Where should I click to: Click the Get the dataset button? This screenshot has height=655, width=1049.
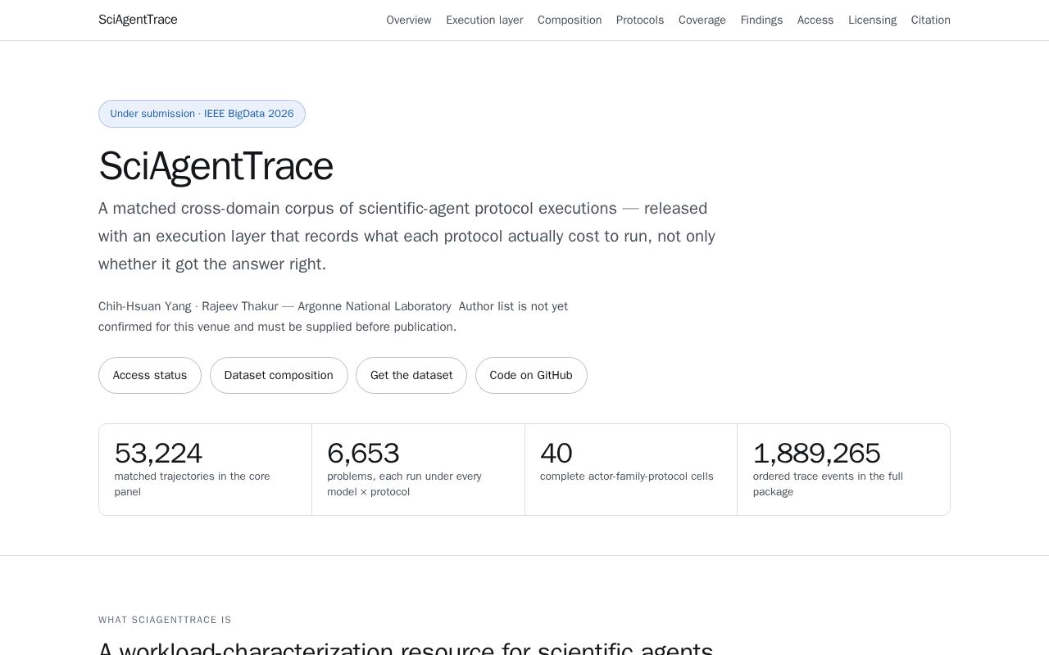point(411,375)
